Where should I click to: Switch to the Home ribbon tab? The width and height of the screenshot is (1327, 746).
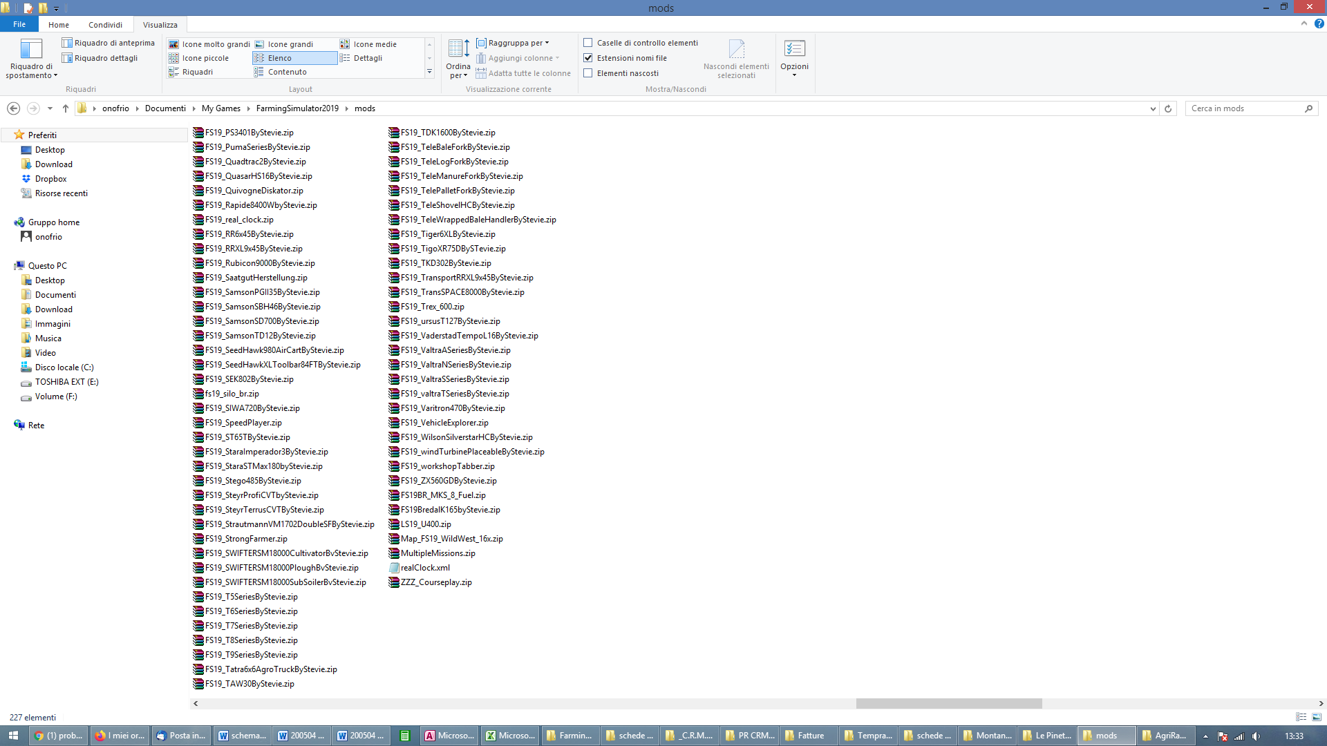pos(58,24)
